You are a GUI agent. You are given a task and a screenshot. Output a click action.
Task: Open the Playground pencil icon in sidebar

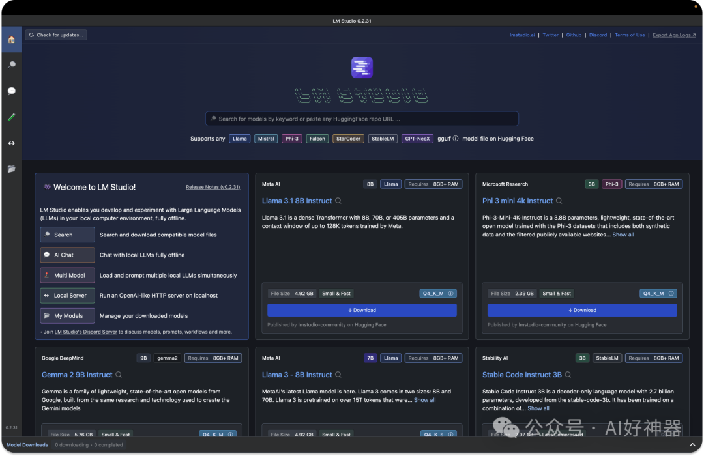[x=12, y=117]
